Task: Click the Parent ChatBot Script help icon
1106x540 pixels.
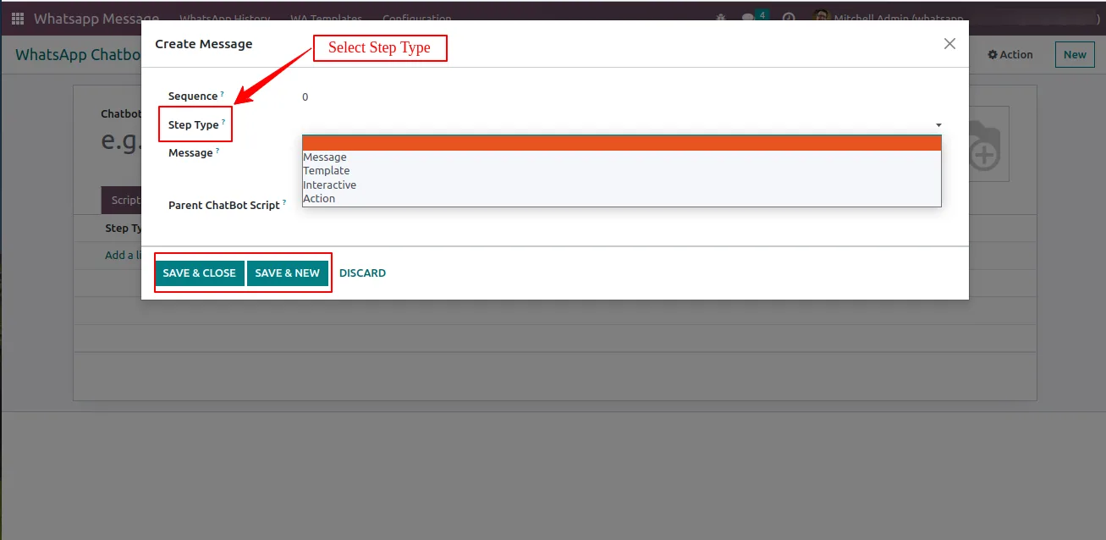Action: pos(284,202)
